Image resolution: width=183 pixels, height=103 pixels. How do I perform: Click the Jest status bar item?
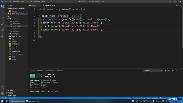(12, 98)
